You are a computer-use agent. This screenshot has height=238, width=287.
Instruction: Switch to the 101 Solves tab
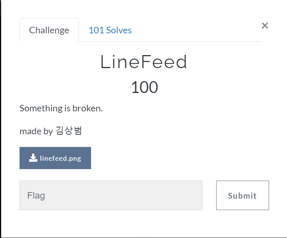(x=110, y=30)
